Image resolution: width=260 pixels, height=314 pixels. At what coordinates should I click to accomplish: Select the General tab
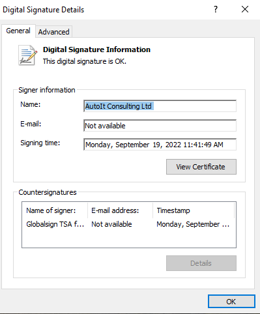click(18, 31)
